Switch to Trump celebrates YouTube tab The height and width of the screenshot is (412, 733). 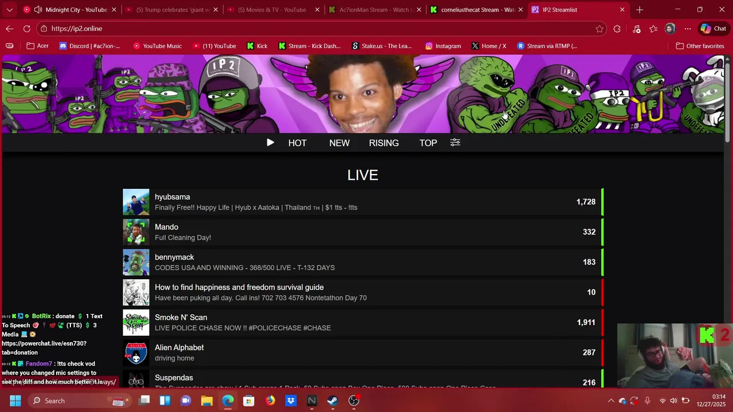(171, 10)
